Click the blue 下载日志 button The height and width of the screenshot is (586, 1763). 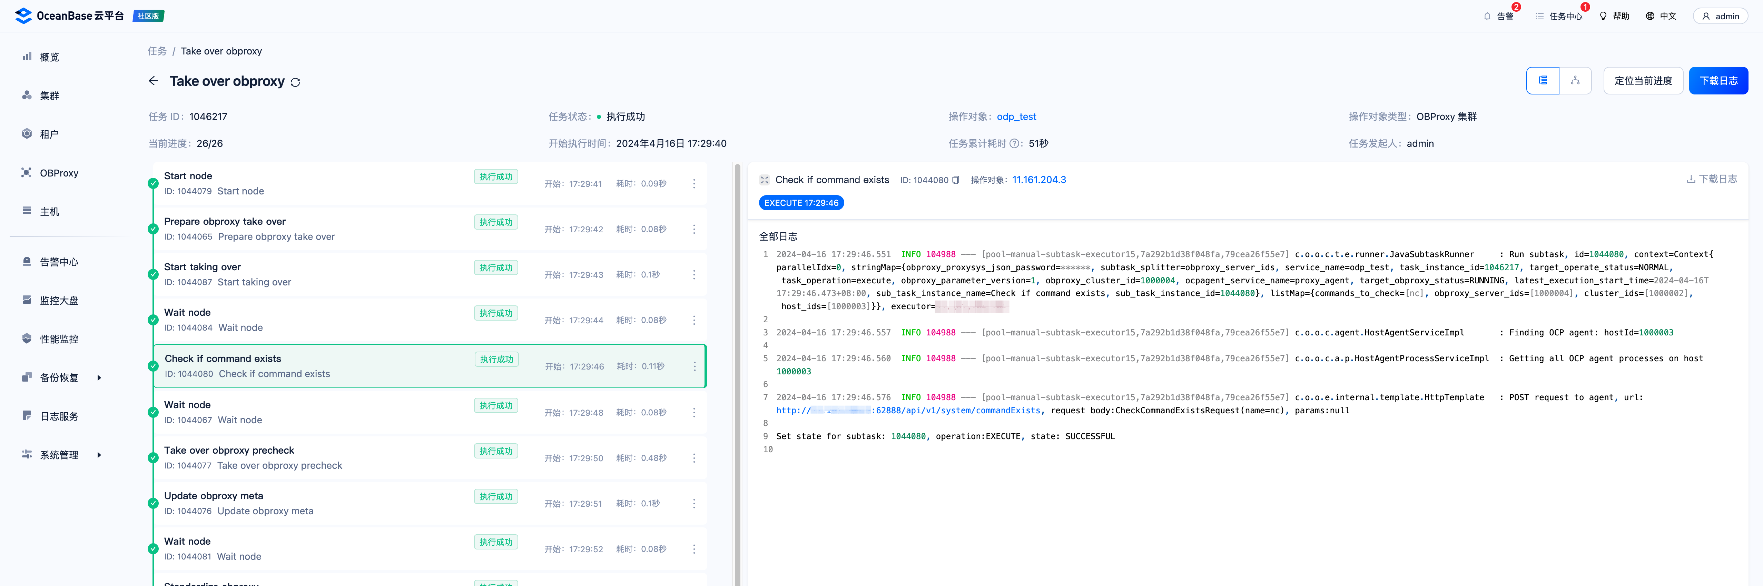(1718, 81)
